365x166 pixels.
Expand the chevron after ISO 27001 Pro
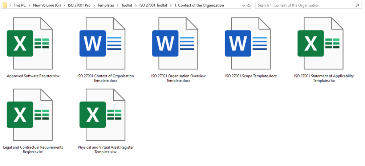pyautogui.click(x=94, y=5)
